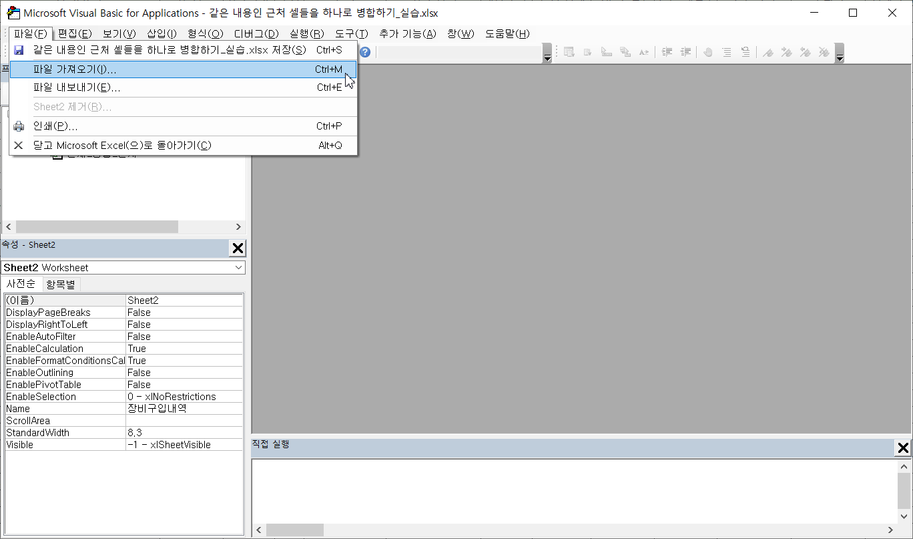Click the save icon in the File menu
The image size is (913, 539).
point(19,50)
